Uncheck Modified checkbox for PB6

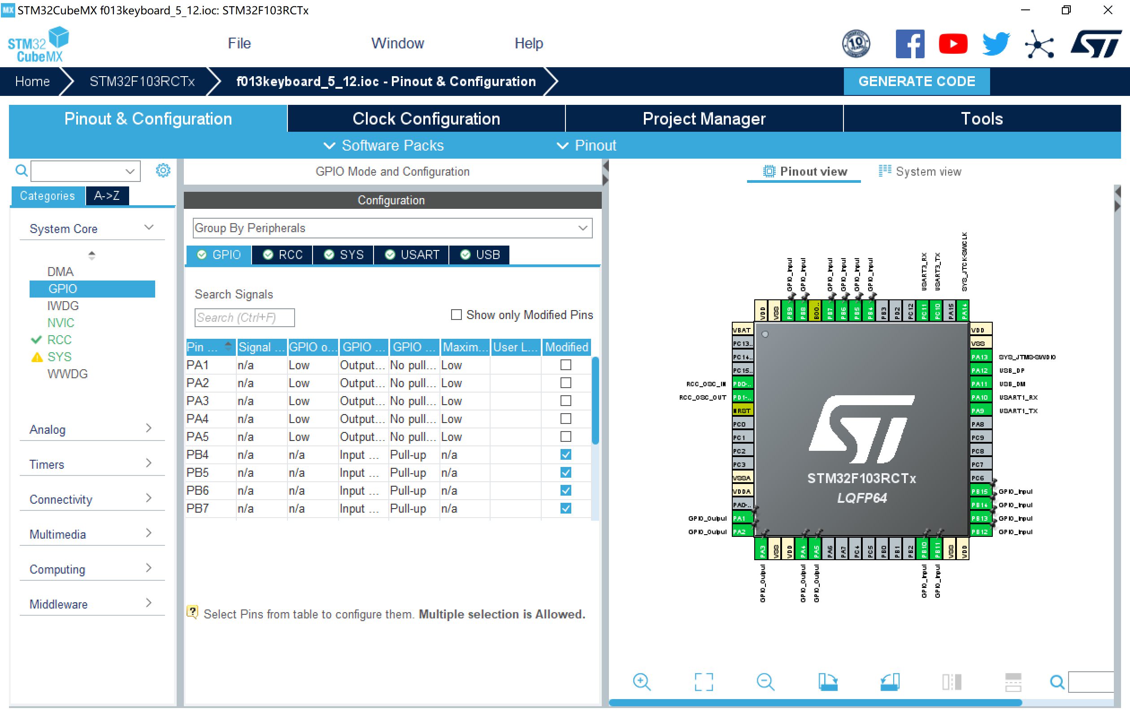point(566,491)
